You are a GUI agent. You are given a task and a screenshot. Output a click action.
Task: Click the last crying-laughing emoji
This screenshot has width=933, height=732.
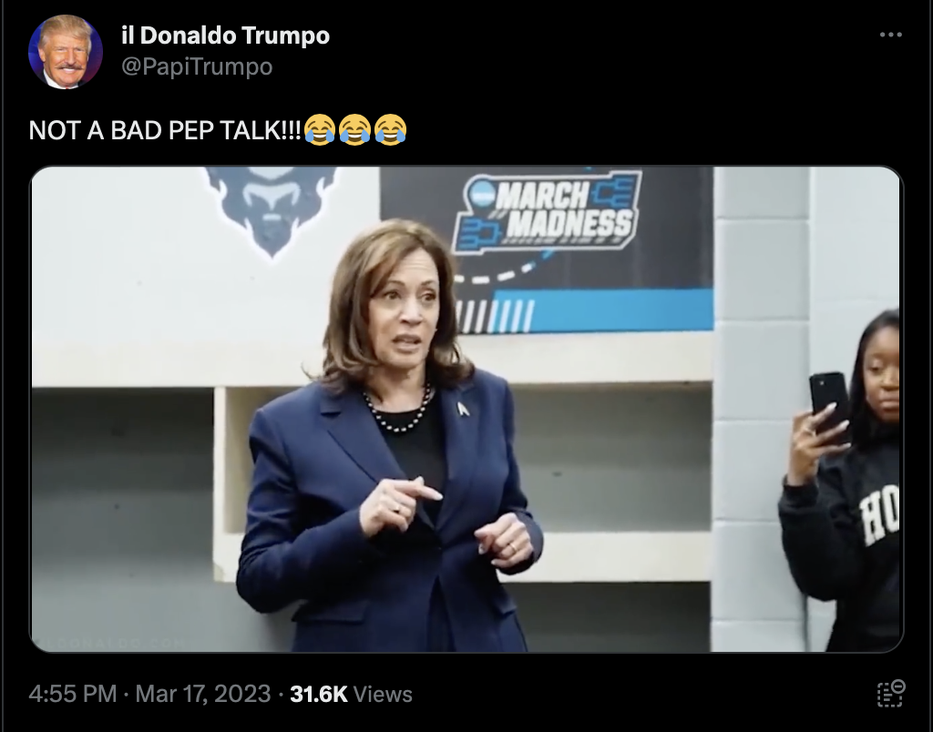pyautogui.click(x=390, y=129)
